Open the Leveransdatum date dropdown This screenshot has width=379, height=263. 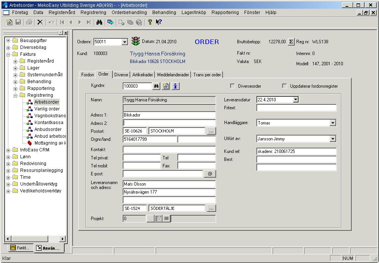coord(295,99)
